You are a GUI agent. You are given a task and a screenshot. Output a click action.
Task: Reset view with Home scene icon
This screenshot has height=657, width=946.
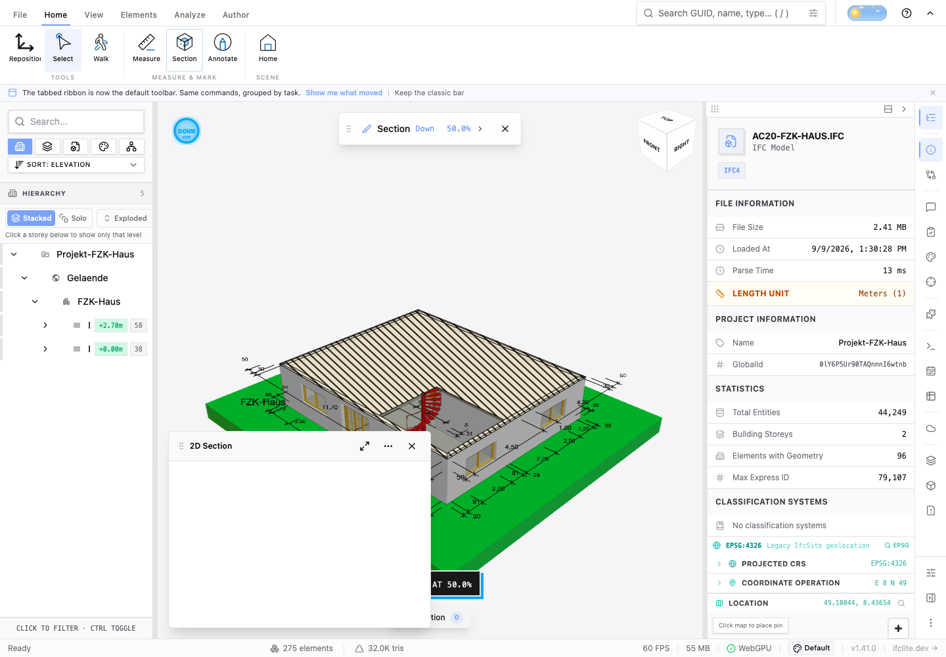(268, 49)
